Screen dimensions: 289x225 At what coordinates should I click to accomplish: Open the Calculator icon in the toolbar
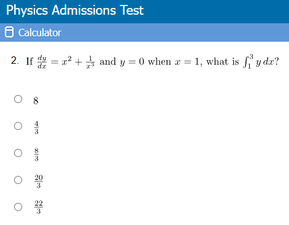pyautogui.click(x=9, y=32)
